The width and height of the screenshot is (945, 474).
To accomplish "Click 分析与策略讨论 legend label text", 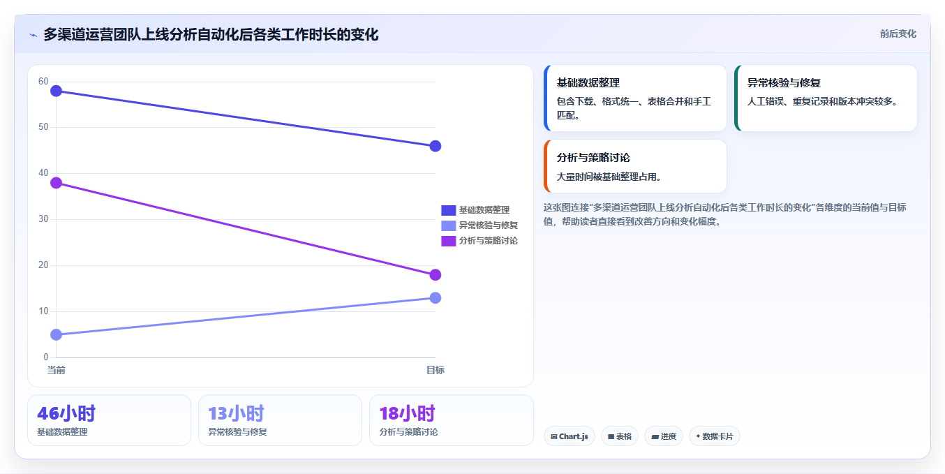I will (488, 241).
